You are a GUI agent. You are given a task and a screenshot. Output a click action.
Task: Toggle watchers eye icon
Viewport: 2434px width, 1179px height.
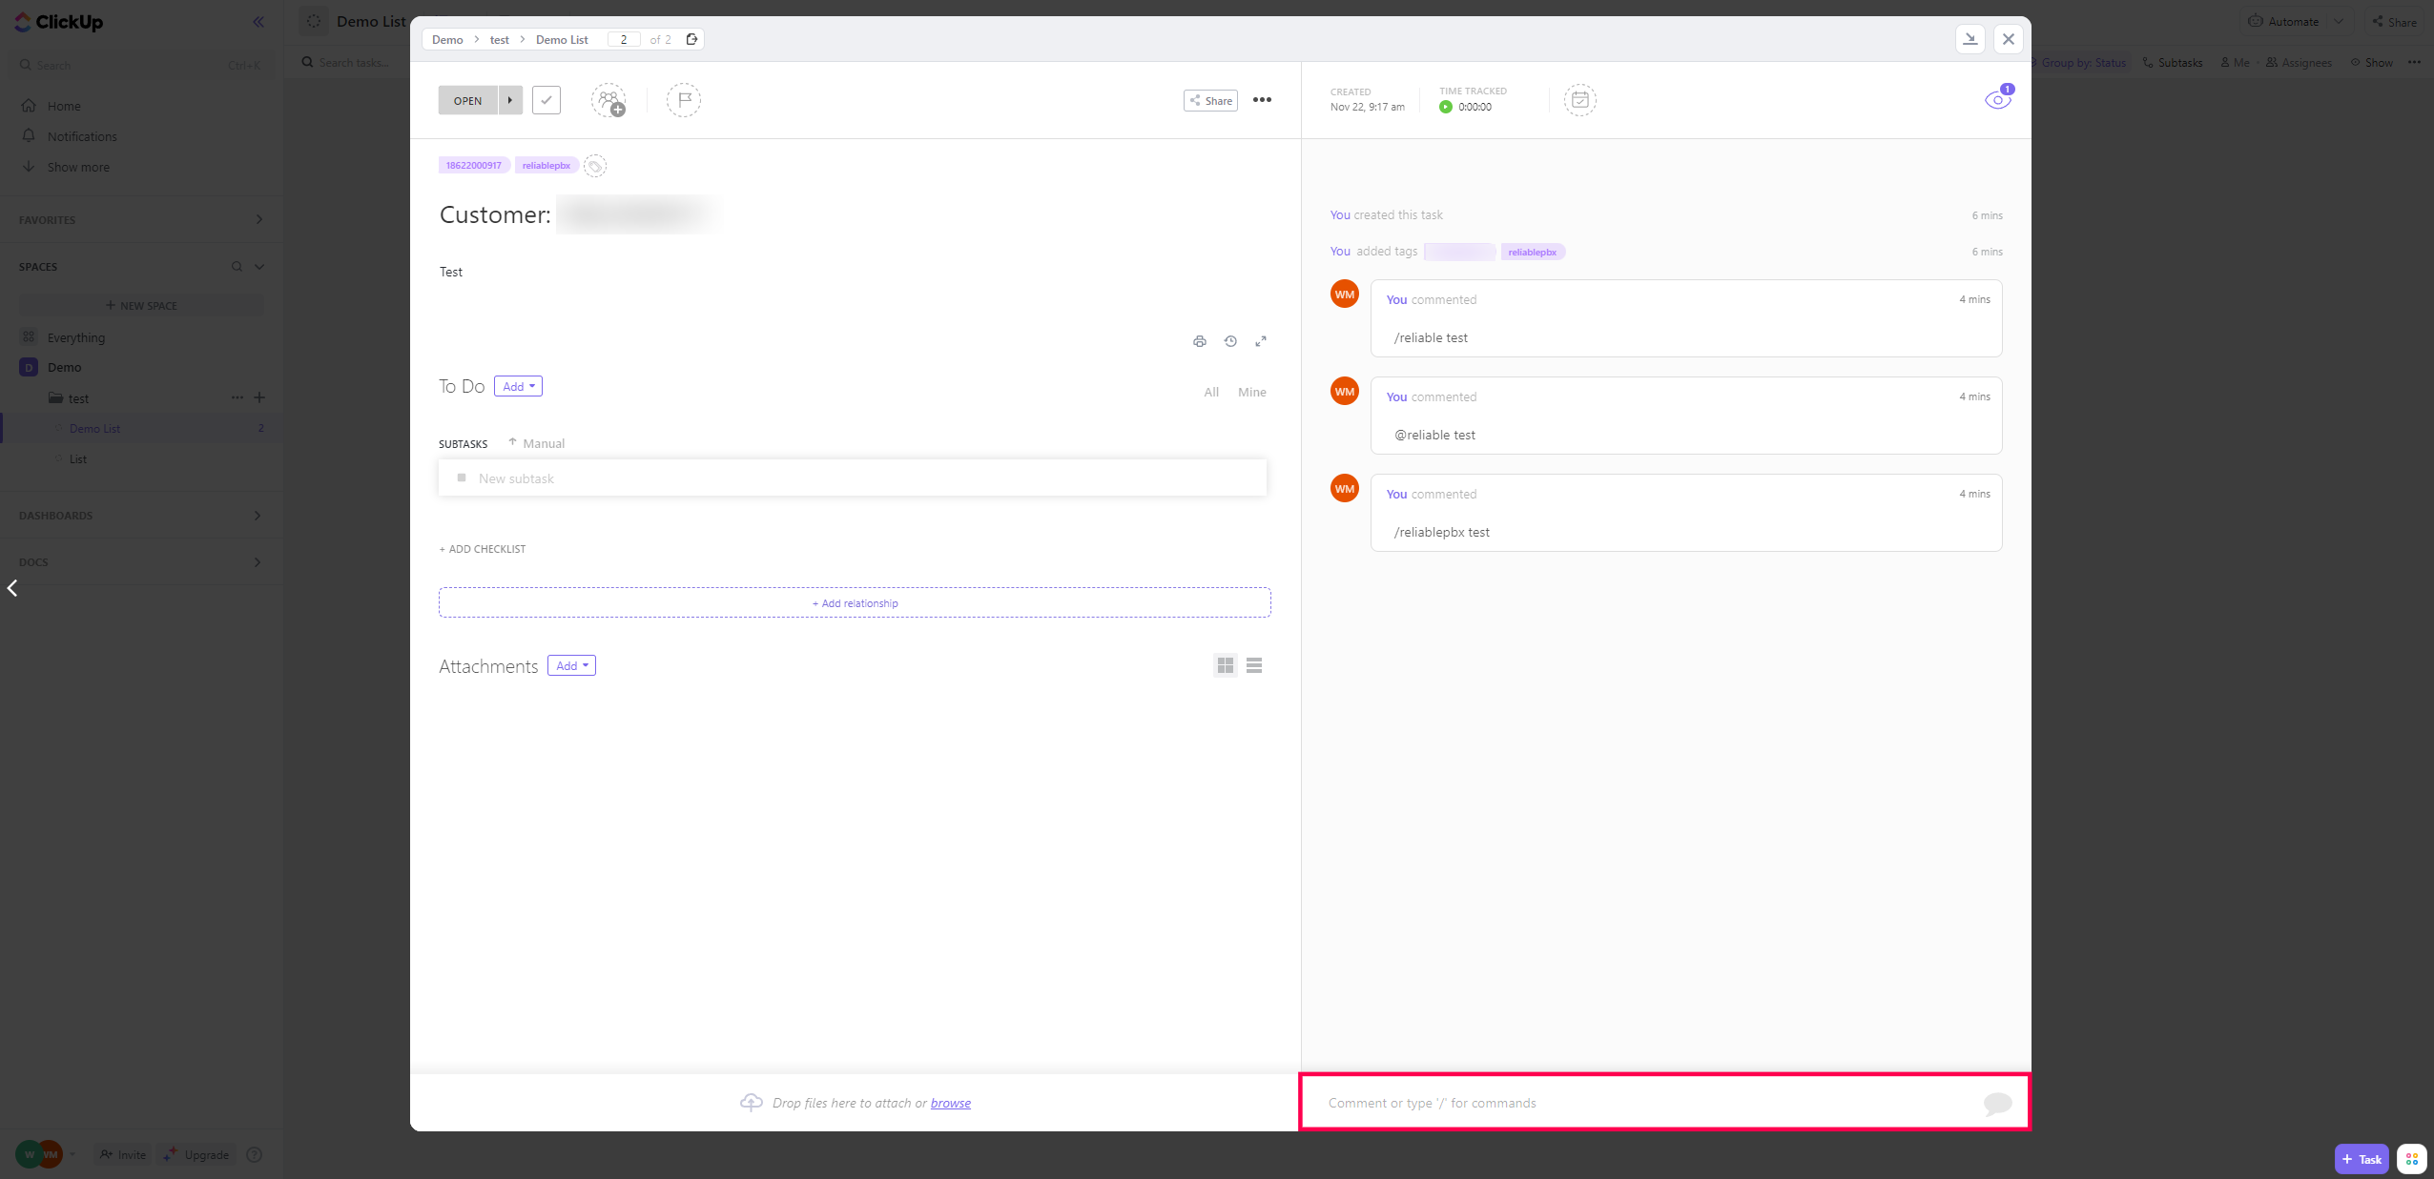1998,100
